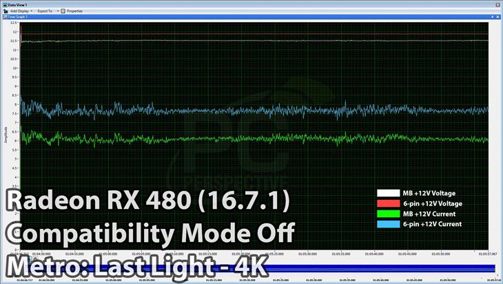Click the Properties icon in toolbar
503x284 pixels.
(63, 11)
